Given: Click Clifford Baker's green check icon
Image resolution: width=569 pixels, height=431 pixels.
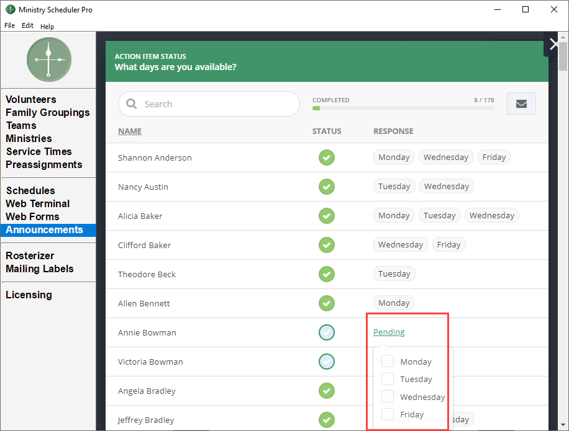Looking at the screenshot, I should click(327, 245).
